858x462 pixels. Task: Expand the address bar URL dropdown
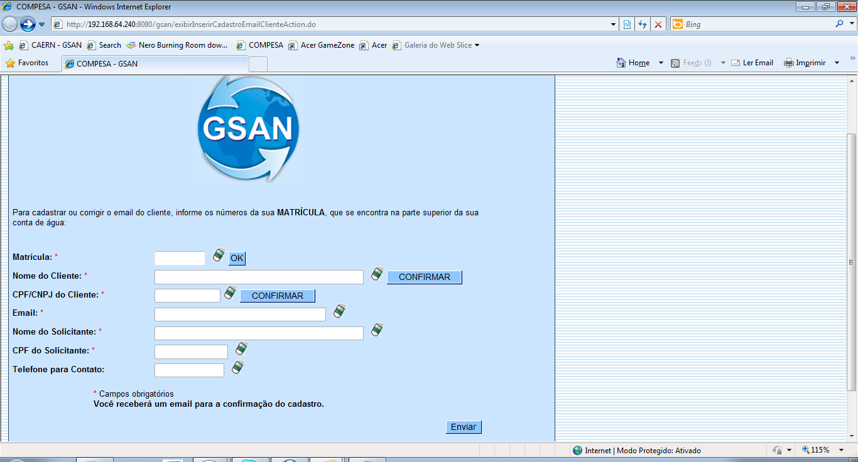pyautogui.click(x=614, y=24)
